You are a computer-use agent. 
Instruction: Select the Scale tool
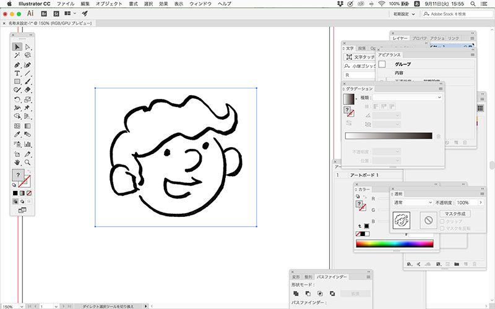[x=27, y=99]
